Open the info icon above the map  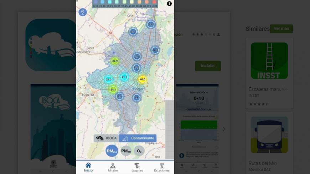[169, 4]
